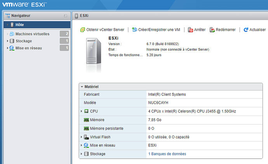Click the Arrêter shutdown icon
The image size is (268, 164).
coord(190,30)
